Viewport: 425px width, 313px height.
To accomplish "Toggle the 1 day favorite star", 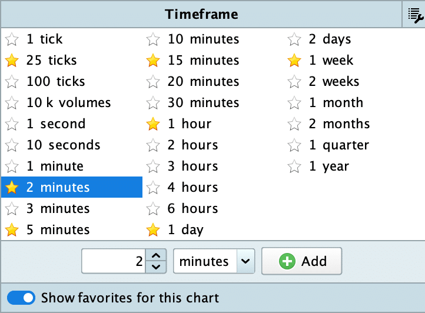I will pos(153,230).
